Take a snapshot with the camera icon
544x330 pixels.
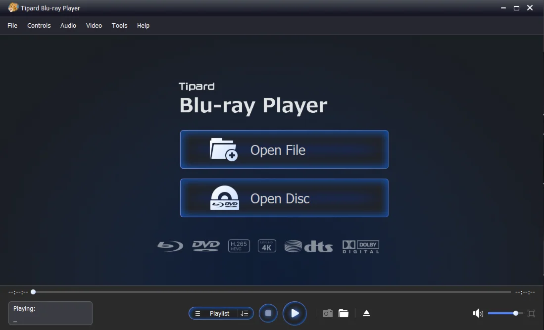click(x=328, y=313)
